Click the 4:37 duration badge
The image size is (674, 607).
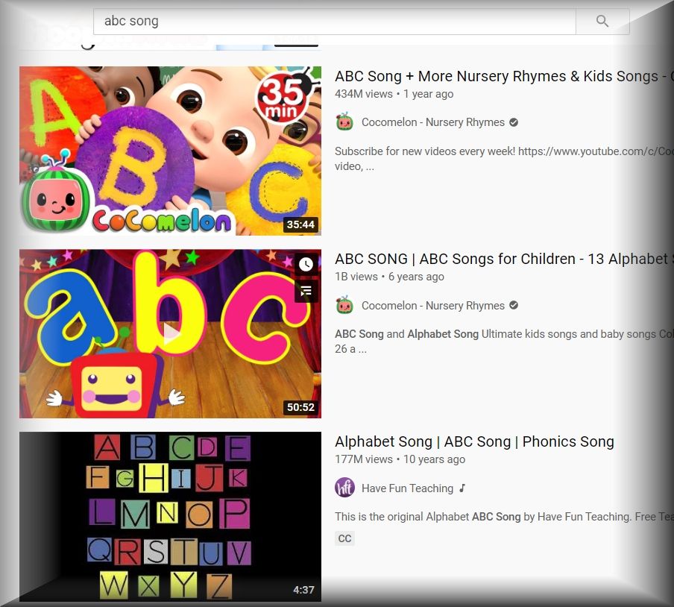303,590
